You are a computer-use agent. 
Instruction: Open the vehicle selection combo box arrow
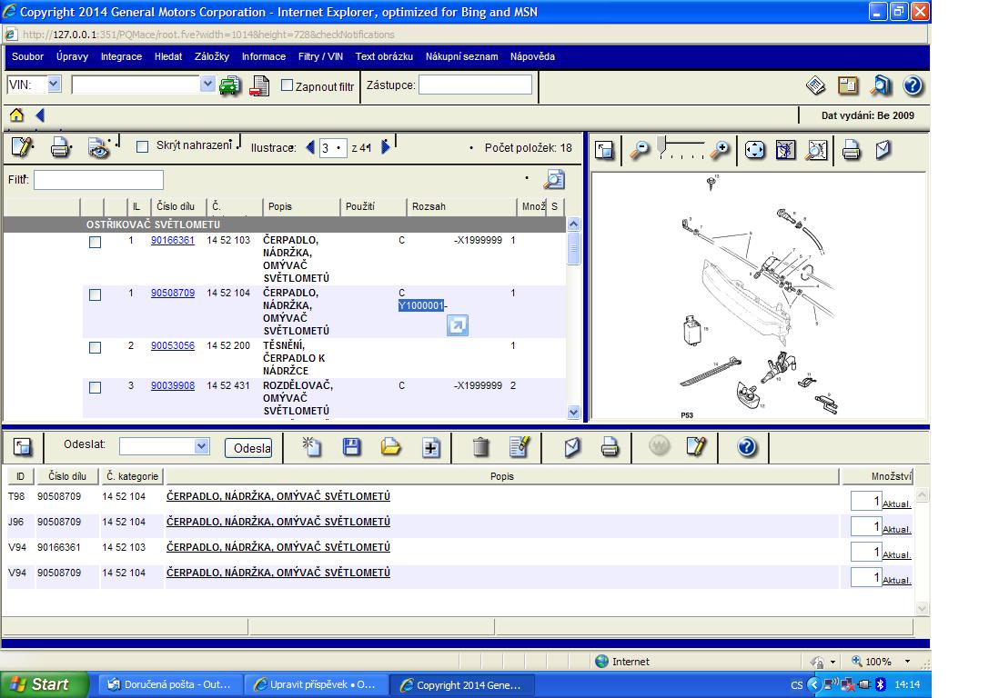click(207, 85)
